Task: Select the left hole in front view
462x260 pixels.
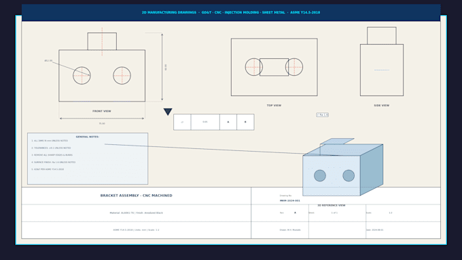Action: coord(82,76)
